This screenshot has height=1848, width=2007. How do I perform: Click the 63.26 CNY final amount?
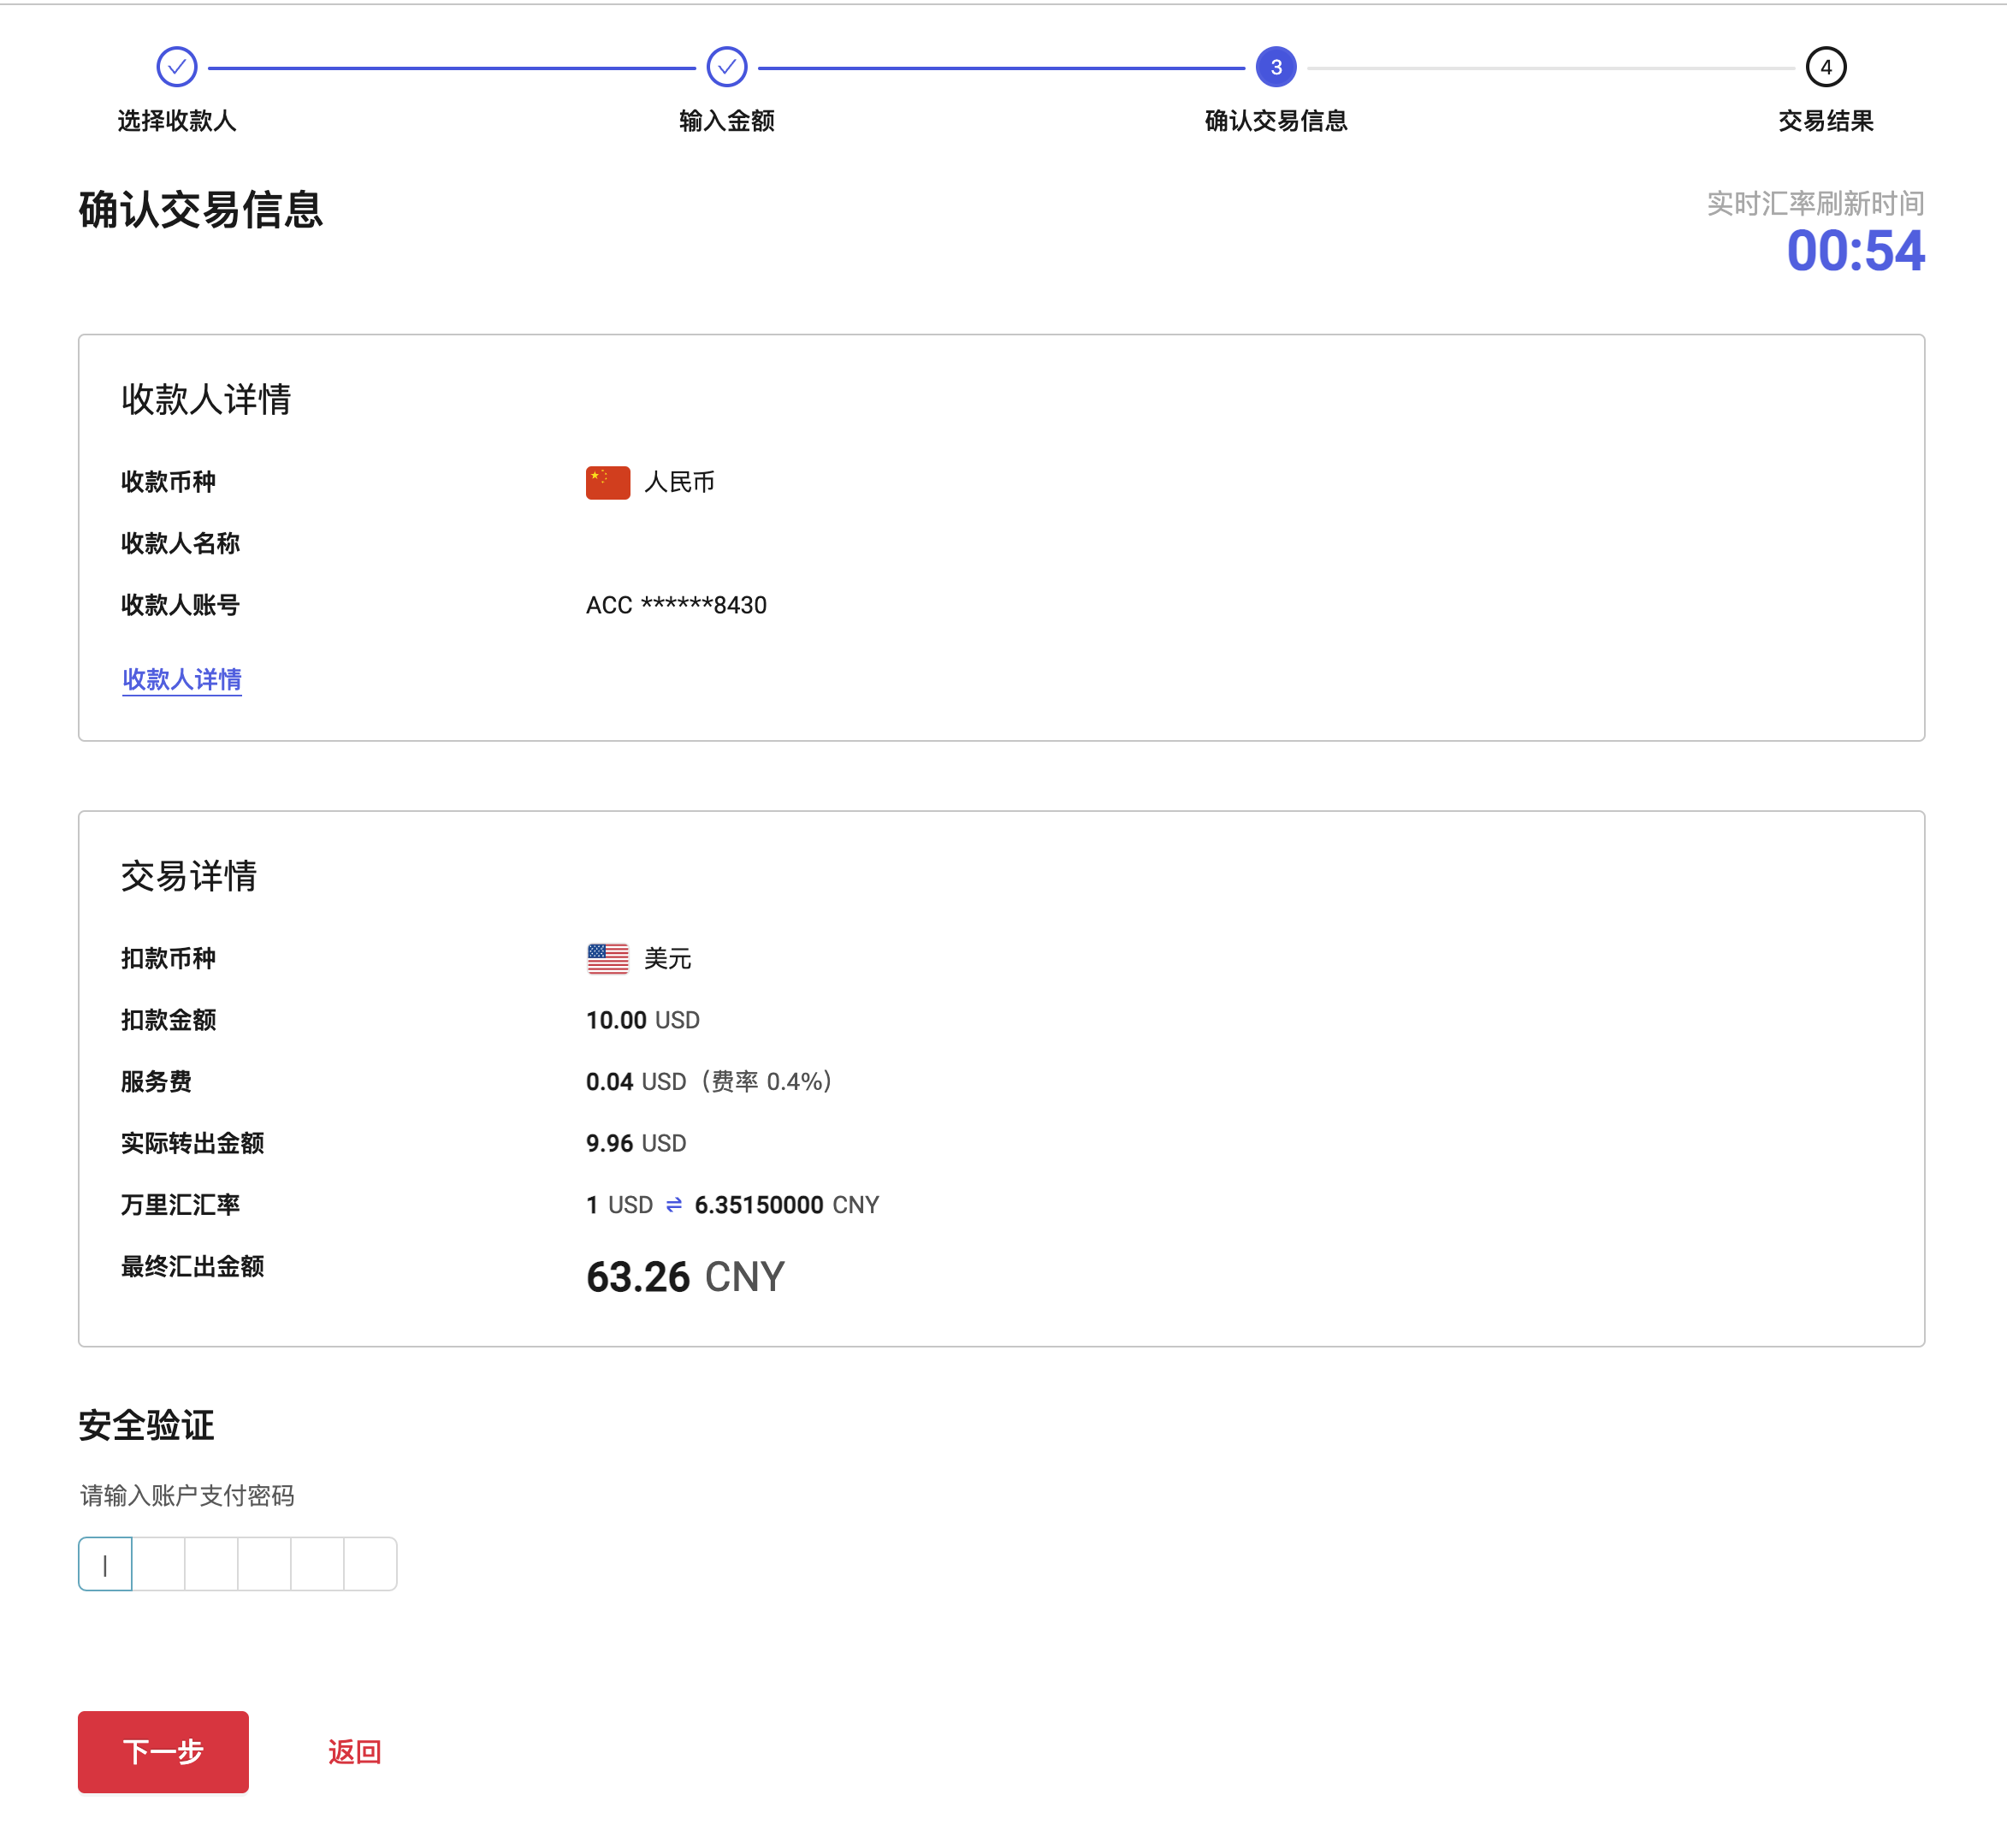coord(685,1277)
